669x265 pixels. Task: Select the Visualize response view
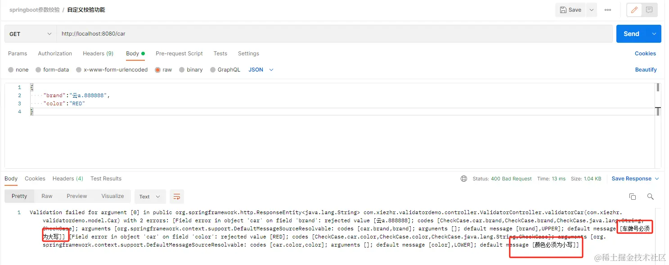tap(112, 196)
